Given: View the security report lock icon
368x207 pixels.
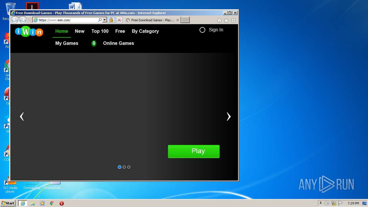Looking at the screenshot, I should tap(111, 20).
